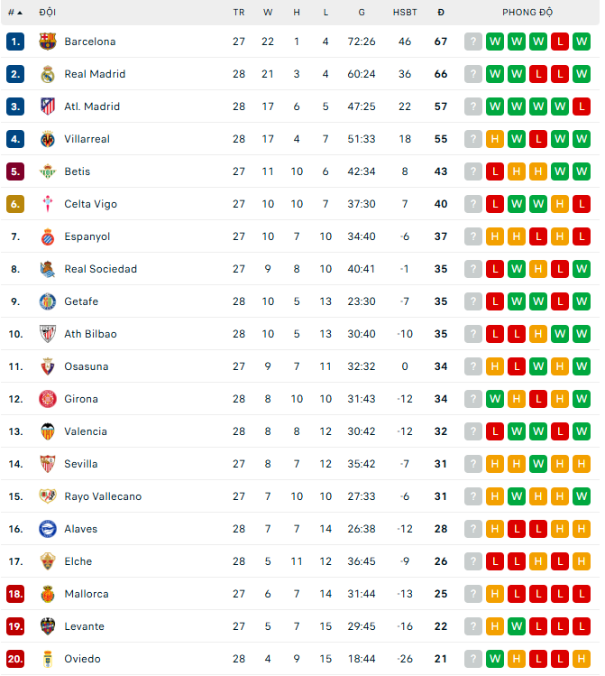Click the Valencia club crest icon
This screenshot has height=676, width=605.
click(48, 431)
